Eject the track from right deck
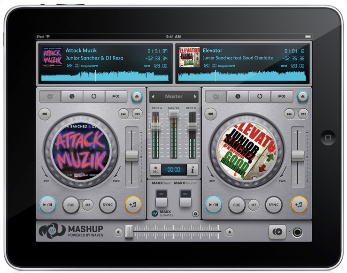This screenshot has width=347, height=273. [x=303, y=97]
